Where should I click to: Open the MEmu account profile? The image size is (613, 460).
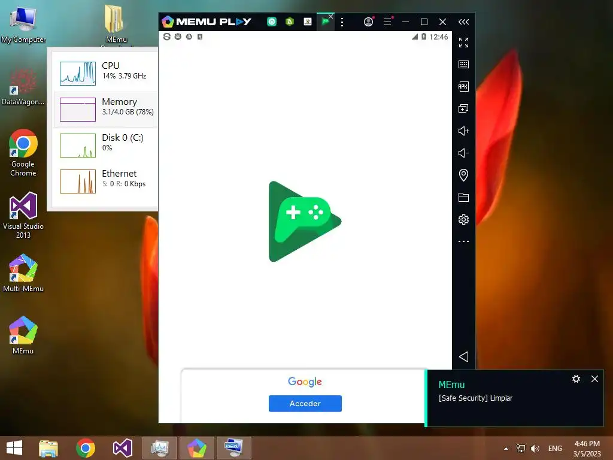369,22
